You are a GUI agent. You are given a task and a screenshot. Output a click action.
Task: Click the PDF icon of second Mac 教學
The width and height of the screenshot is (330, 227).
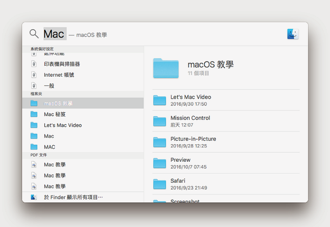(34, 175)
